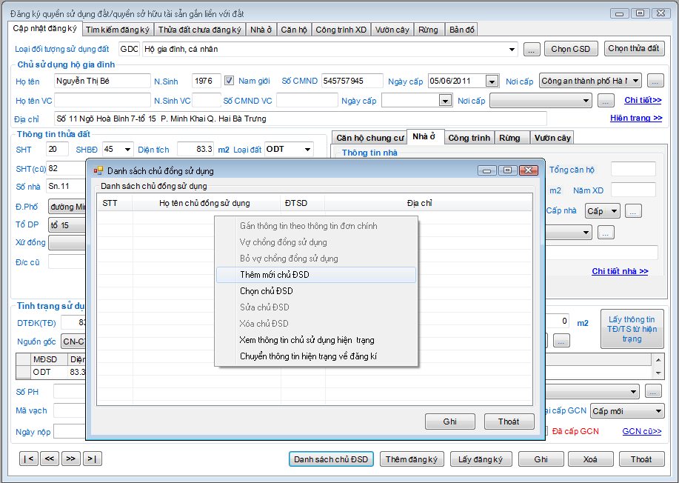679x483 pixels.
Task: Click ellipsis button beside Cấp nhà dropdown
Action: point(633,211)
